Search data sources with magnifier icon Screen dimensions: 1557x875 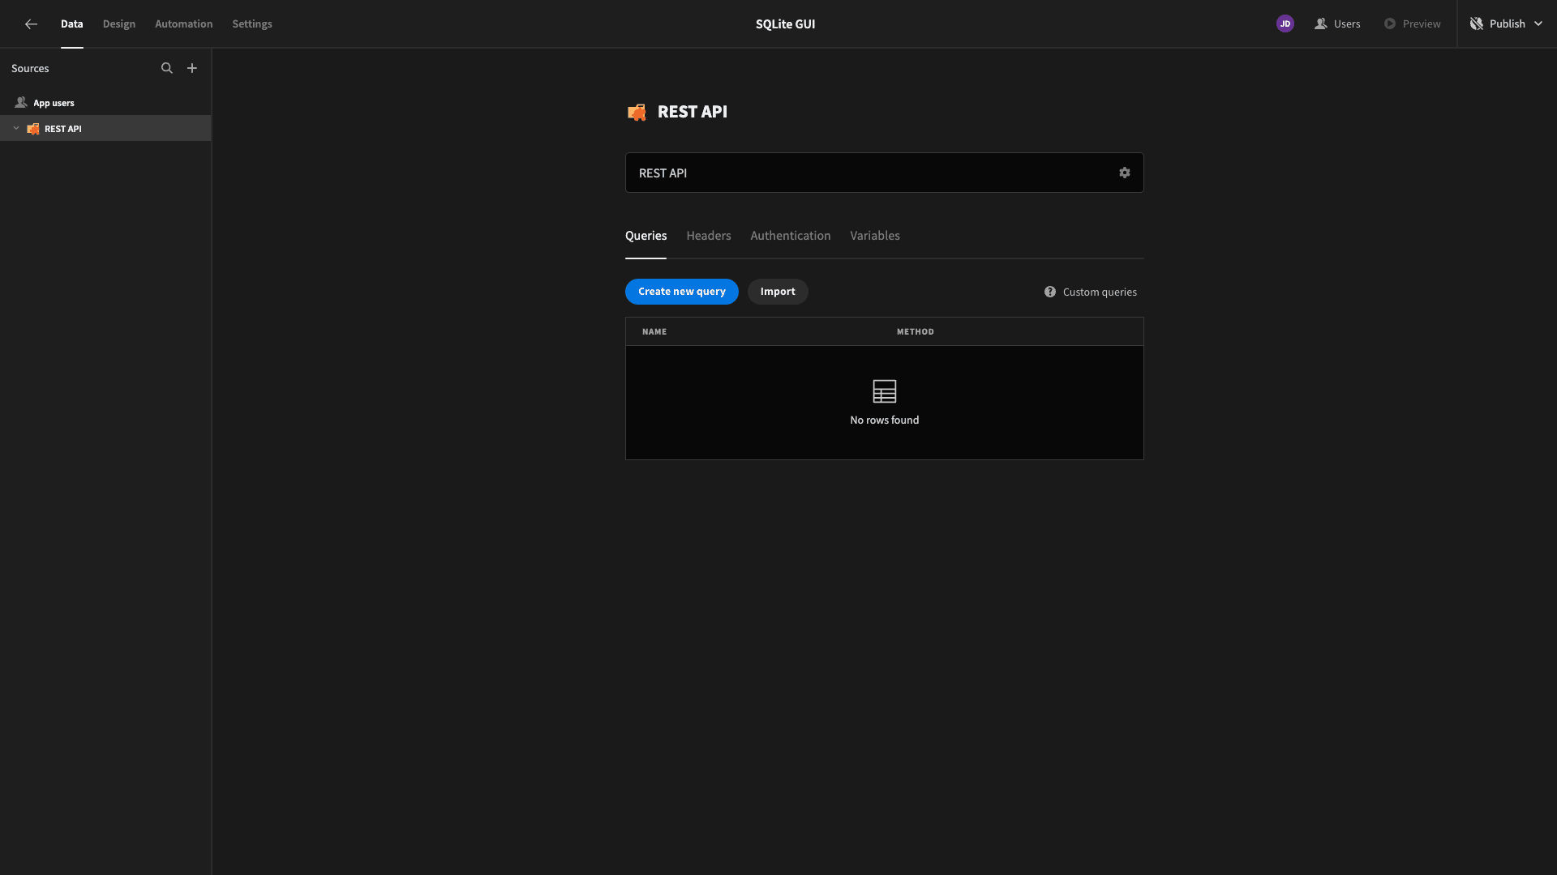[x=167, y=68]
